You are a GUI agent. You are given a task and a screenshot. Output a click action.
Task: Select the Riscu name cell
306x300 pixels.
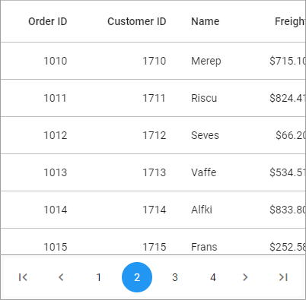coord(204,98)
